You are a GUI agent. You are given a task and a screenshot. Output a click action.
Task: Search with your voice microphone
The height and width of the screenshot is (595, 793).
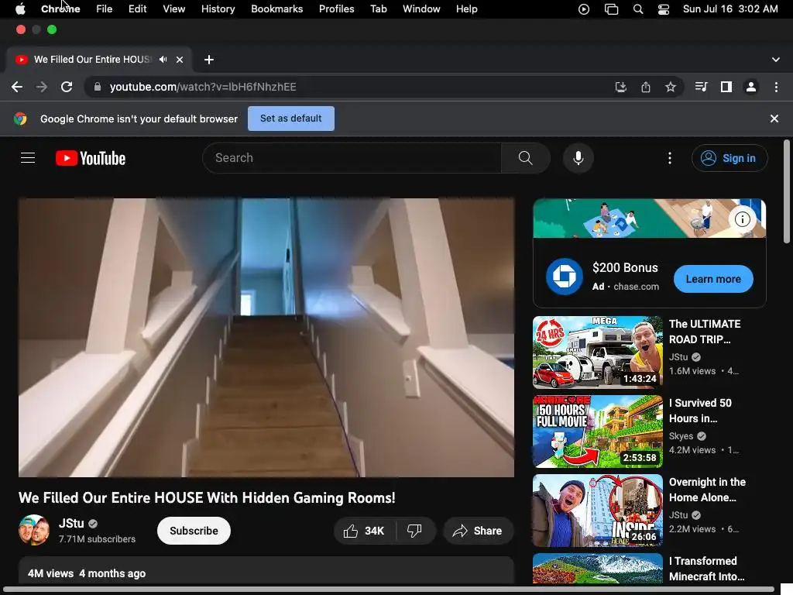[x=578, y=158]
